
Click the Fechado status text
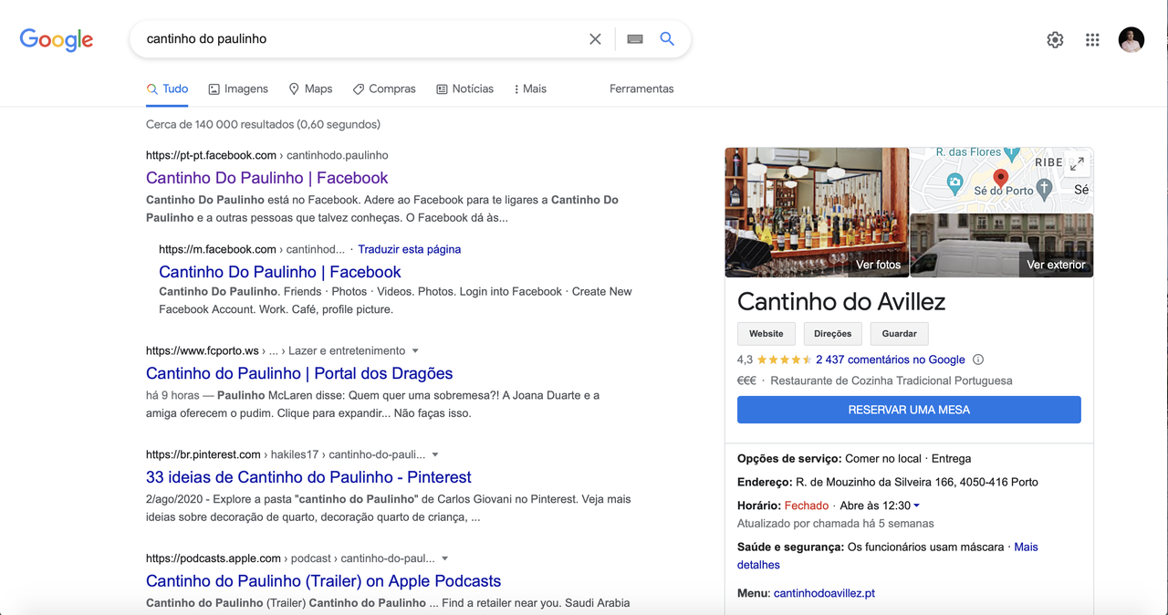(x=807, y=506)
